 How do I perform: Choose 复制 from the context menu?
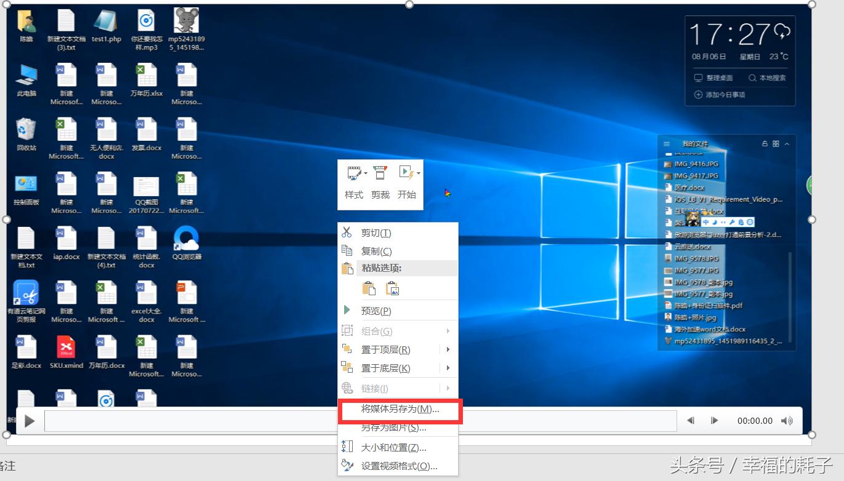(376, 251)
